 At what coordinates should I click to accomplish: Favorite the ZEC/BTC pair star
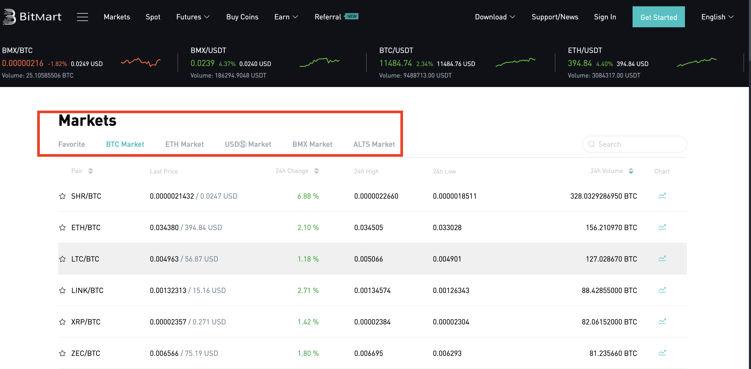pyautogui.click(x=62, y=354)
